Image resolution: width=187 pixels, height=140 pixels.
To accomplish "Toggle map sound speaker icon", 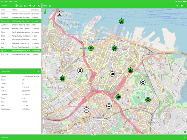I will [177, 6].
